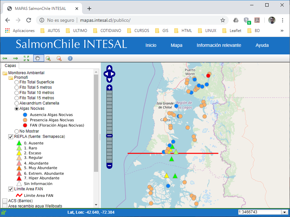Image resolution: width=290 pixels, height=217 pixels.
Task: Go back to the previous page
Action: click(8, 20)
